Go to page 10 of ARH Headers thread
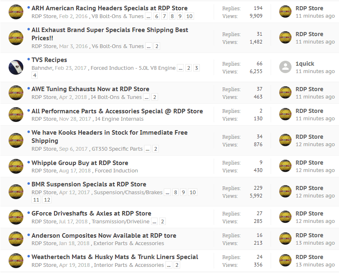Viewport: 339px width, 273px height. (189, 16)
